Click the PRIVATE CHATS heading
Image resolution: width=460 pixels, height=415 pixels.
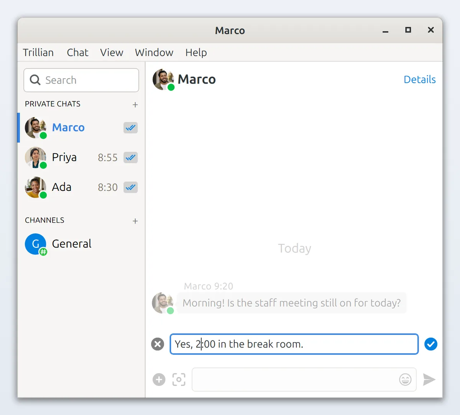pyautogui.click(x=53, y=104)
